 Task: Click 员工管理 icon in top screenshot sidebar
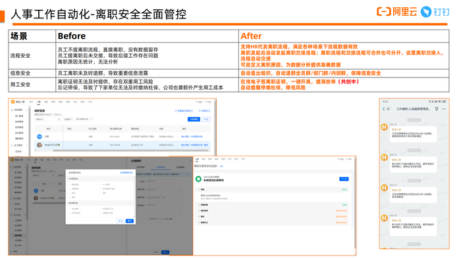pos(12,146)
